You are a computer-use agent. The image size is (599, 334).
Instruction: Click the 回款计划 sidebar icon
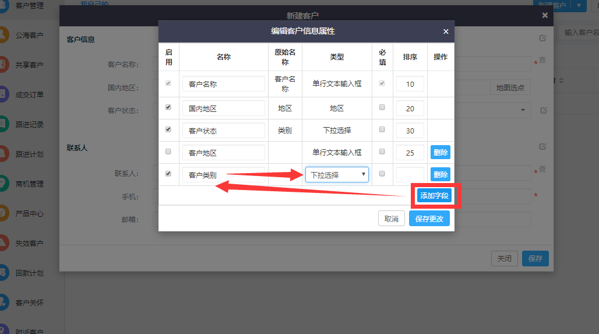[3, 273]
